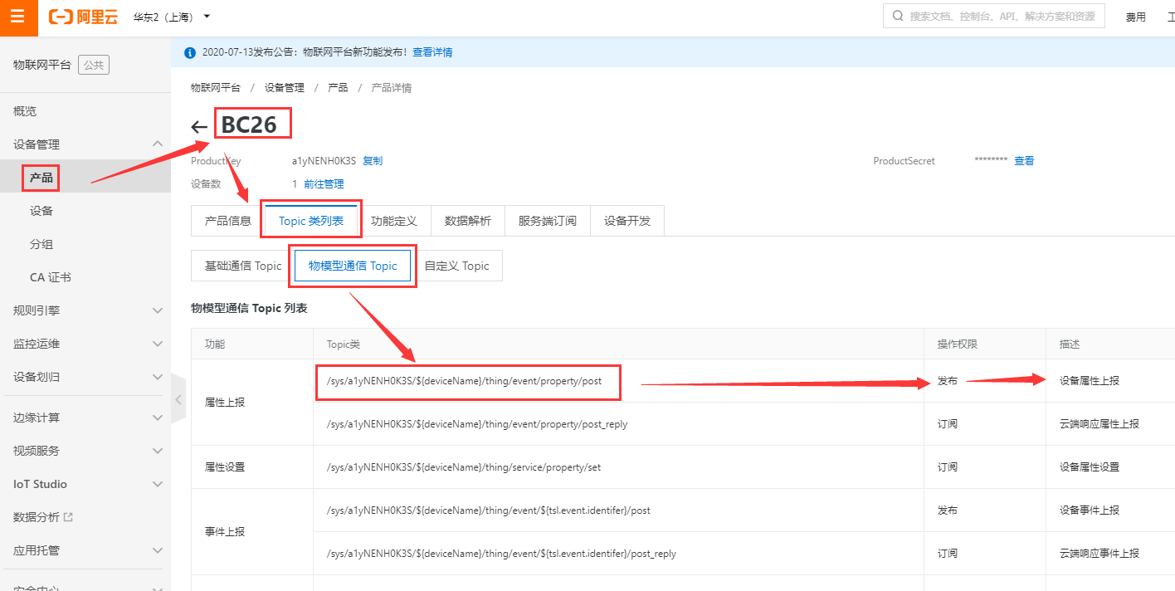Click the property/post_reply topic path cell

pyautogui.click(x=619, y=424)
